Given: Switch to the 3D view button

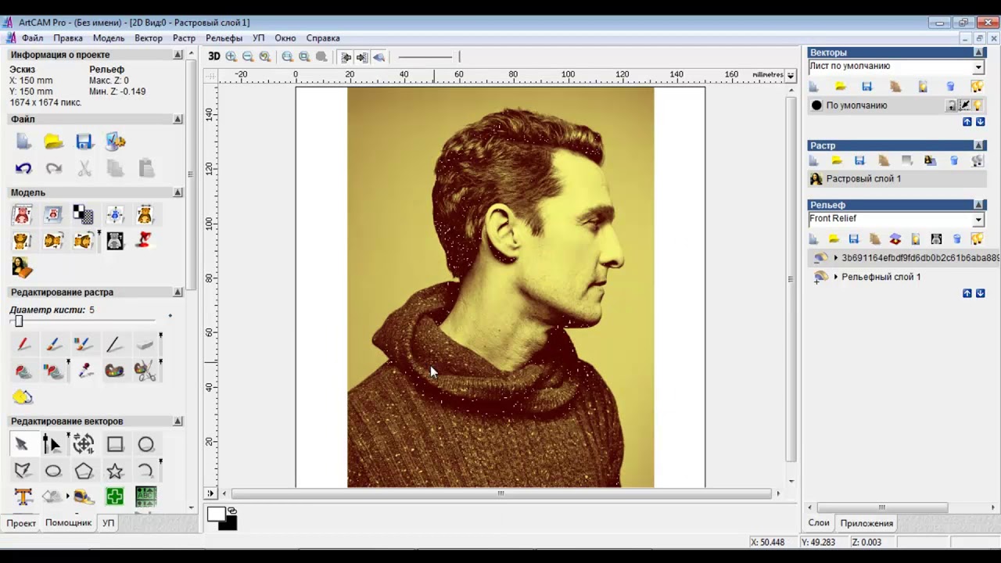Looking at the screenshot, I should pyautogui.click(x=213, y=56).
